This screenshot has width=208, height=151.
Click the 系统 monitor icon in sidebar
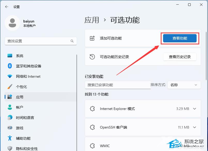coord(10,56)
